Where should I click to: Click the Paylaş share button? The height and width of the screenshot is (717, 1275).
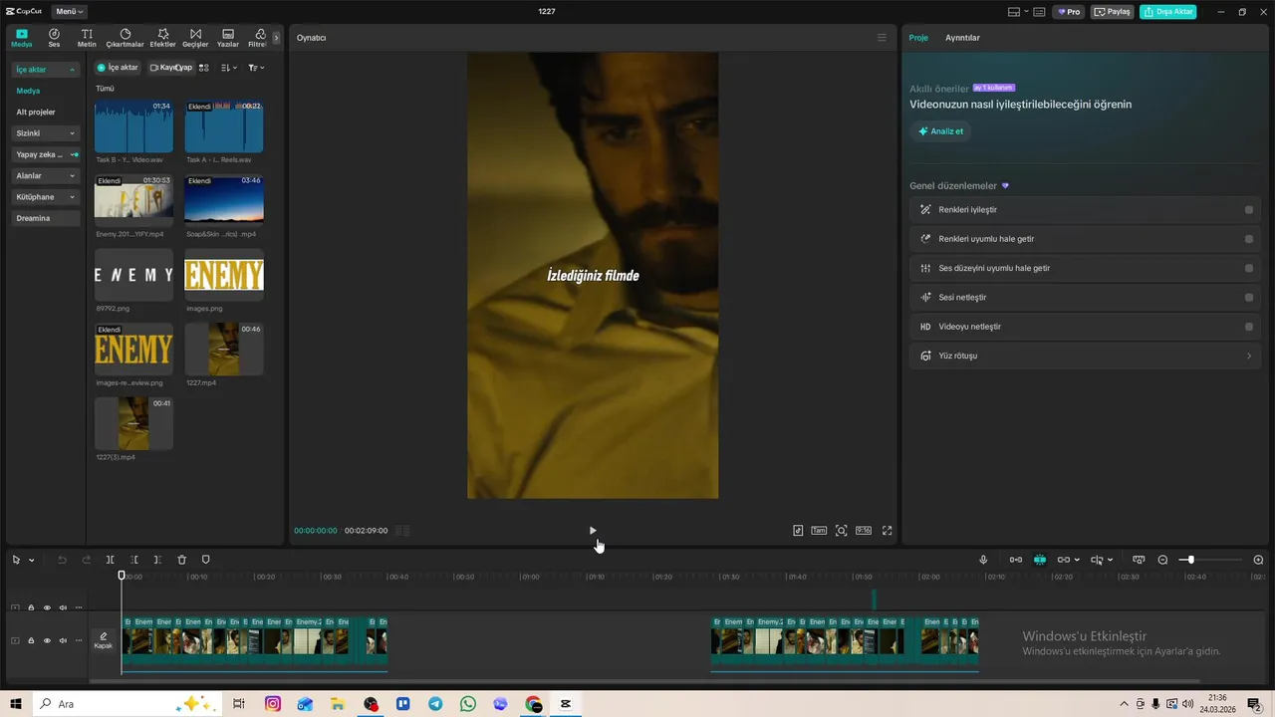pyautogui.click(x=1113, y=12)
